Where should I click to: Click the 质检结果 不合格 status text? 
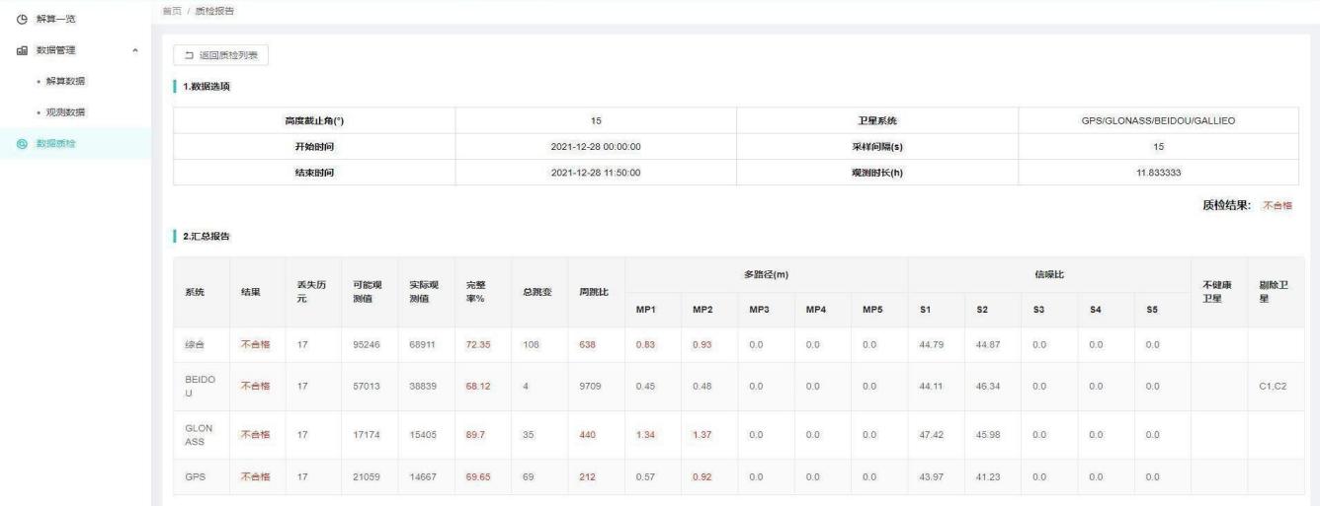coord(1277,205)
